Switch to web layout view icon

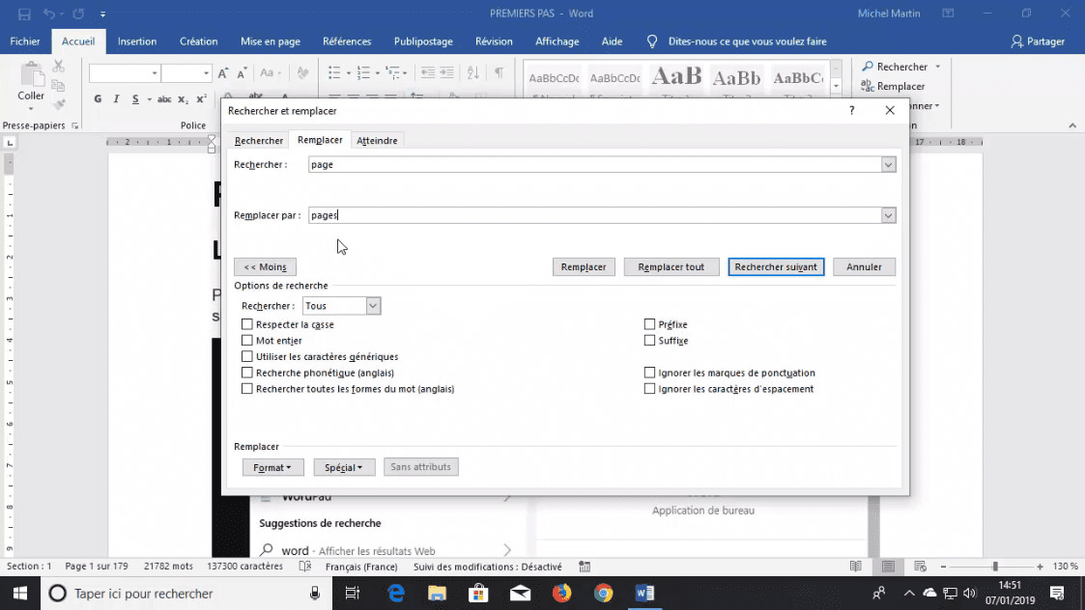(920, 567)
